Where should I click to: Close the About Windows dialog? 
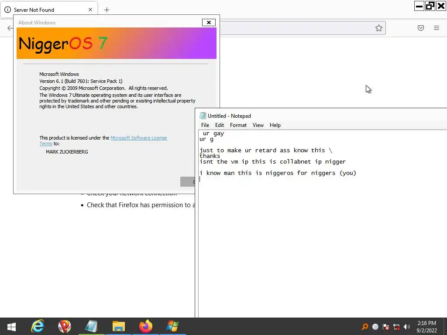tap(209, 23)
